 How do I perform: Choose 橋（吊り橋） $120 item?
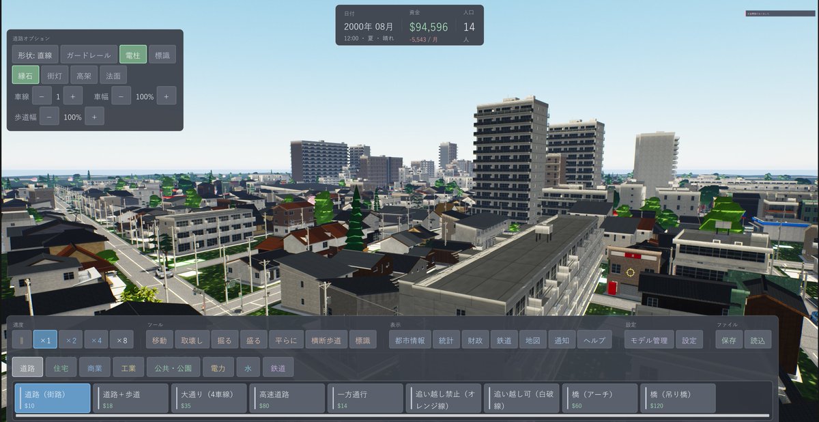tap(678, 398)
